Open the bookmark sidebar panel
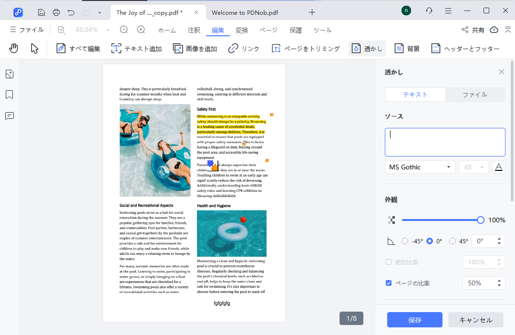This screenshot has width=515, height=335. (x=10, y=94)
